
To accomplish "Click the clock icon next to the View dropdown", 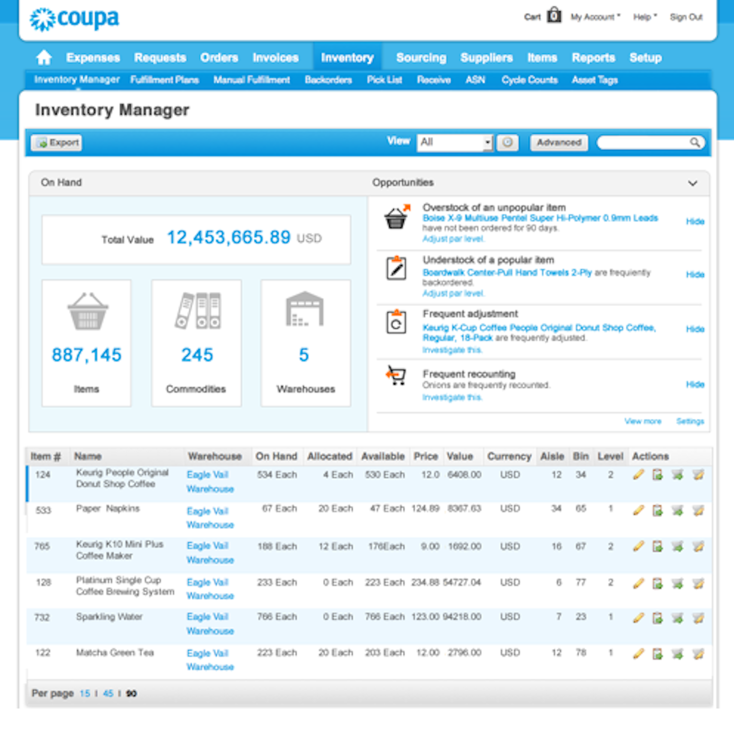I will (x=508, y=143).
